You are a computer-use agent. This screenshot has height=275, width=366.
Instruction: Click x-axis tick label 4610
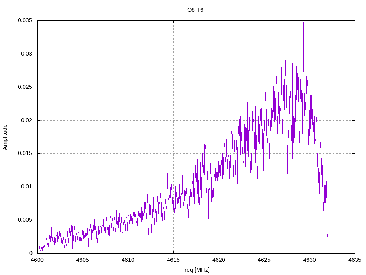pyautogui.click(x=128, y=260)
